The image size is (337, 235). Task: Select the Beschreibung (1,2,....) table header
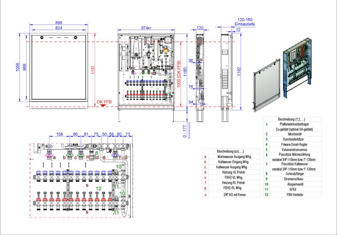(291, 119)
